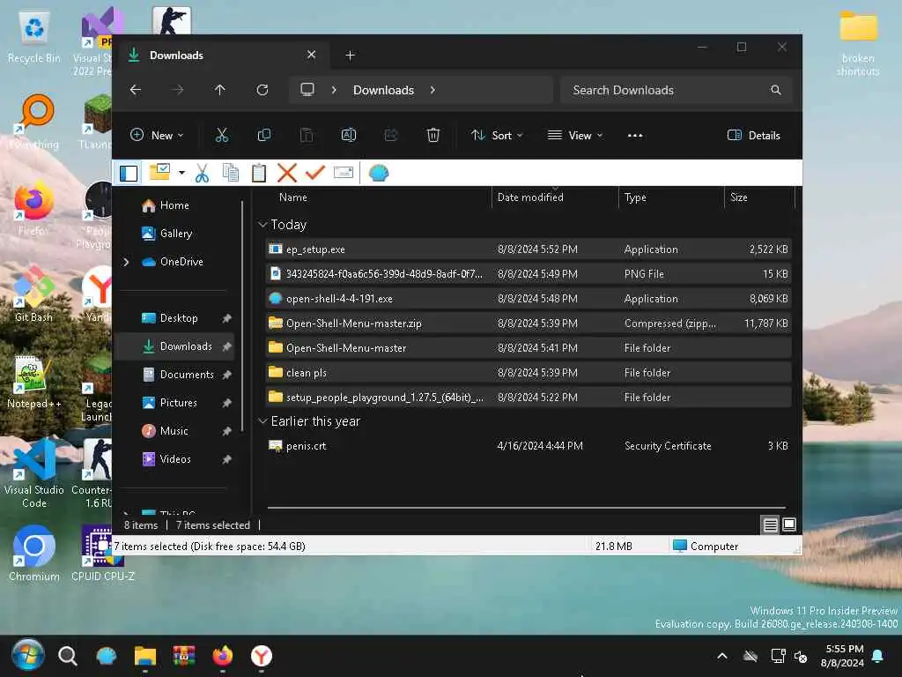
Task: Select the Open-Shell-Menu-master.zip file
Action: coord(529,324)
